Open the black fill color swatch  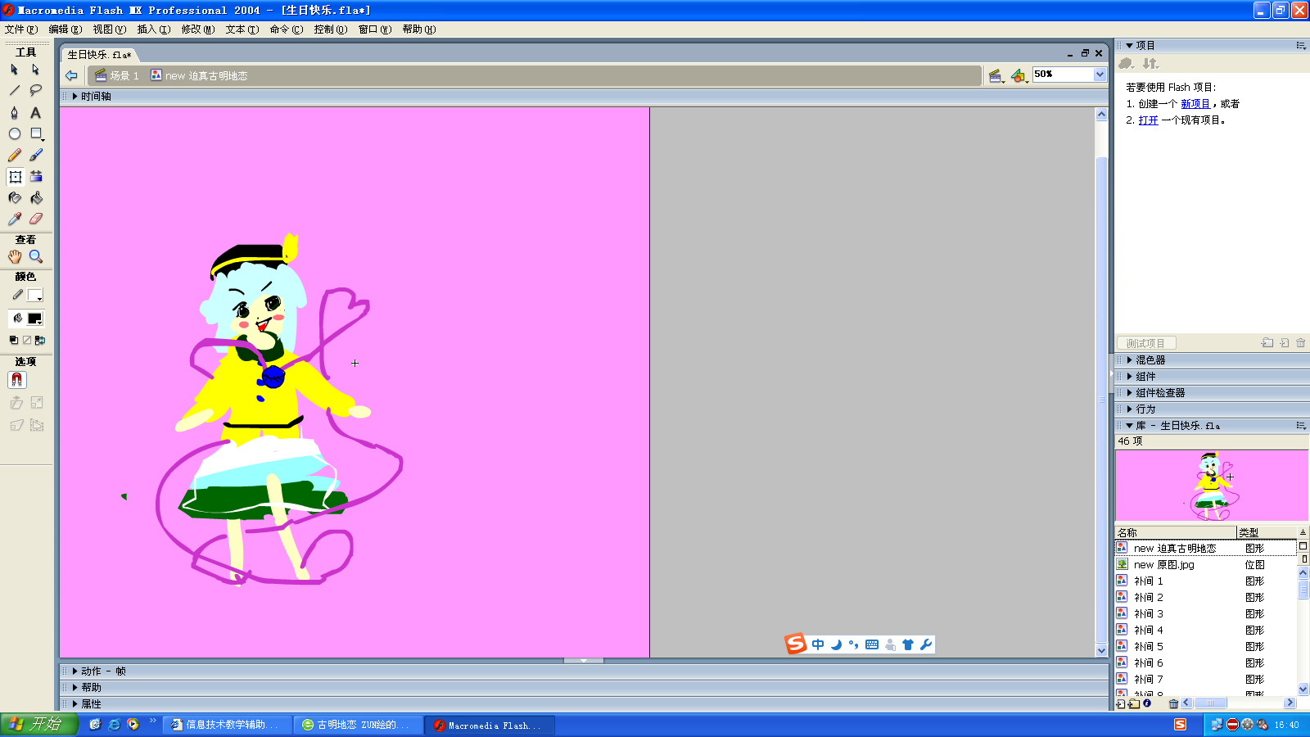click(34, 319)
